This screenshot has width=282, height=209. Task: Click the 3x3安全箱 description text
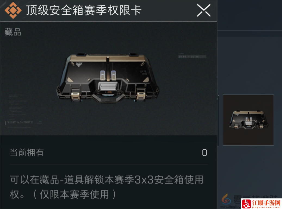154,180
